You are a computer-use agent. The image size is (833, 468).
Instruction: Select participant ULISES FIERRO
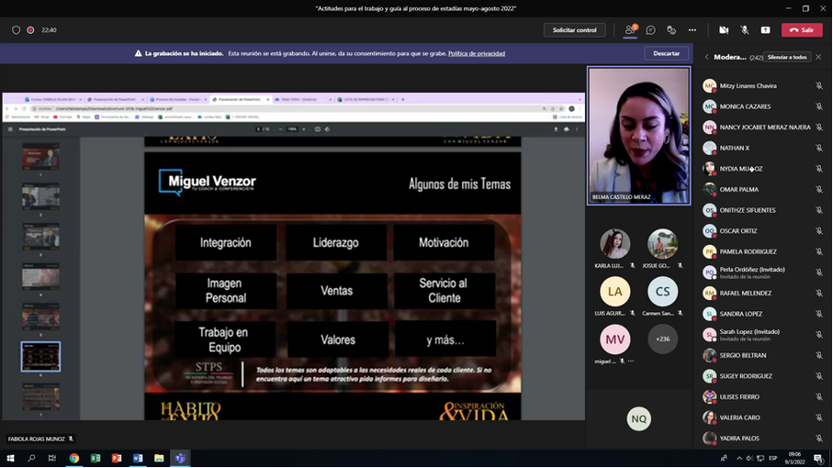coord(763,397)
